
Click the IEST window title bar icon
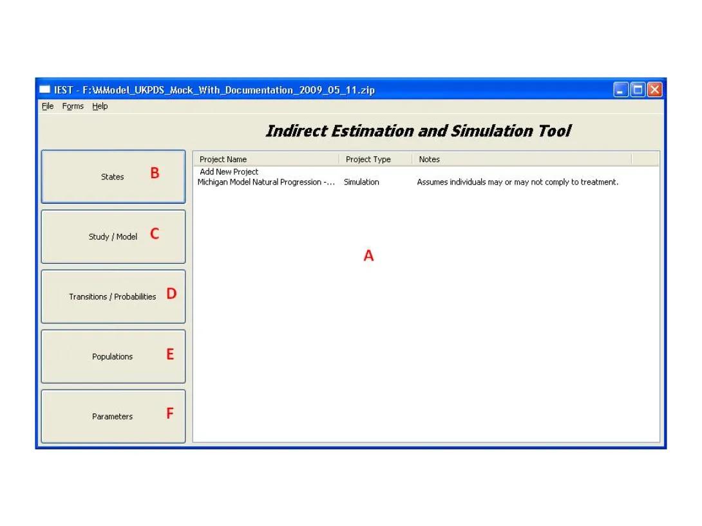pos(45,89)
